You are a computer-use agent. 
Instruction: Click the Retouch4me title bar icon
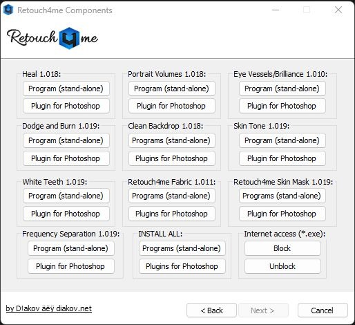pos(8,10)
